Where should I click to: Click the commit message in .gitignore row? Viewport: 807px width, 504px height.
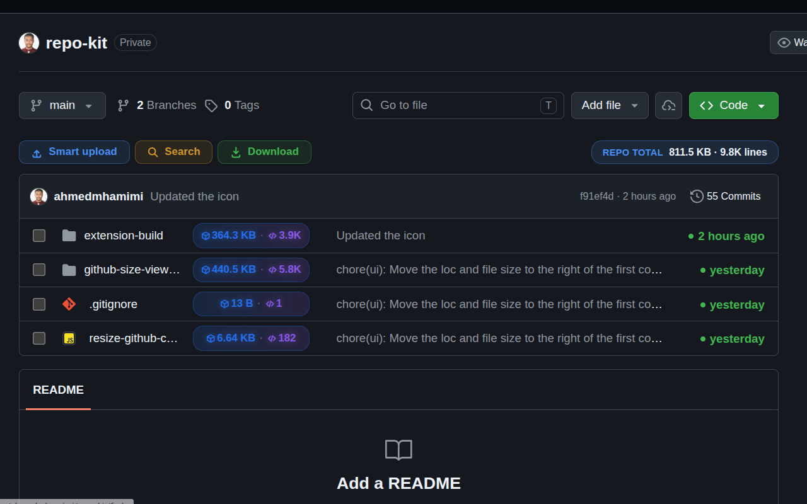(499, 304)
